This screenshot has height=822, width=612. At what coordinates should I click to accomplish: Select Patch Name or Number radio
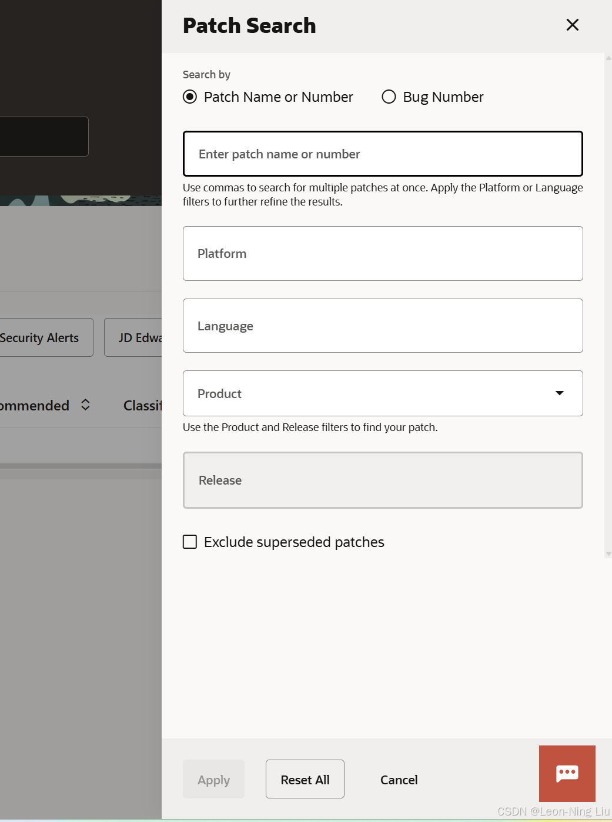coord(190,97)
